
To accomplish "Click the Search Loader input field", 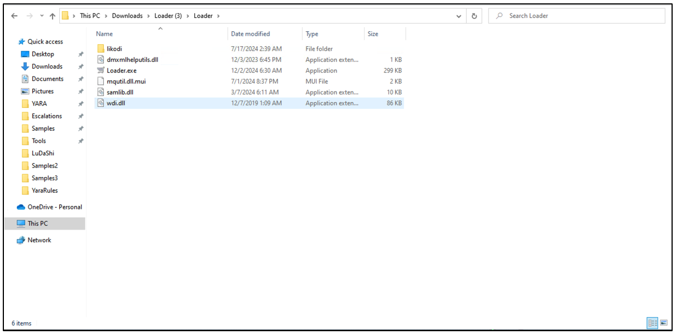I will tap(581, 16).
